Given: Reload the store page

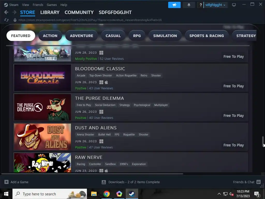Looking at the screenshot, I should pos(6,20).
